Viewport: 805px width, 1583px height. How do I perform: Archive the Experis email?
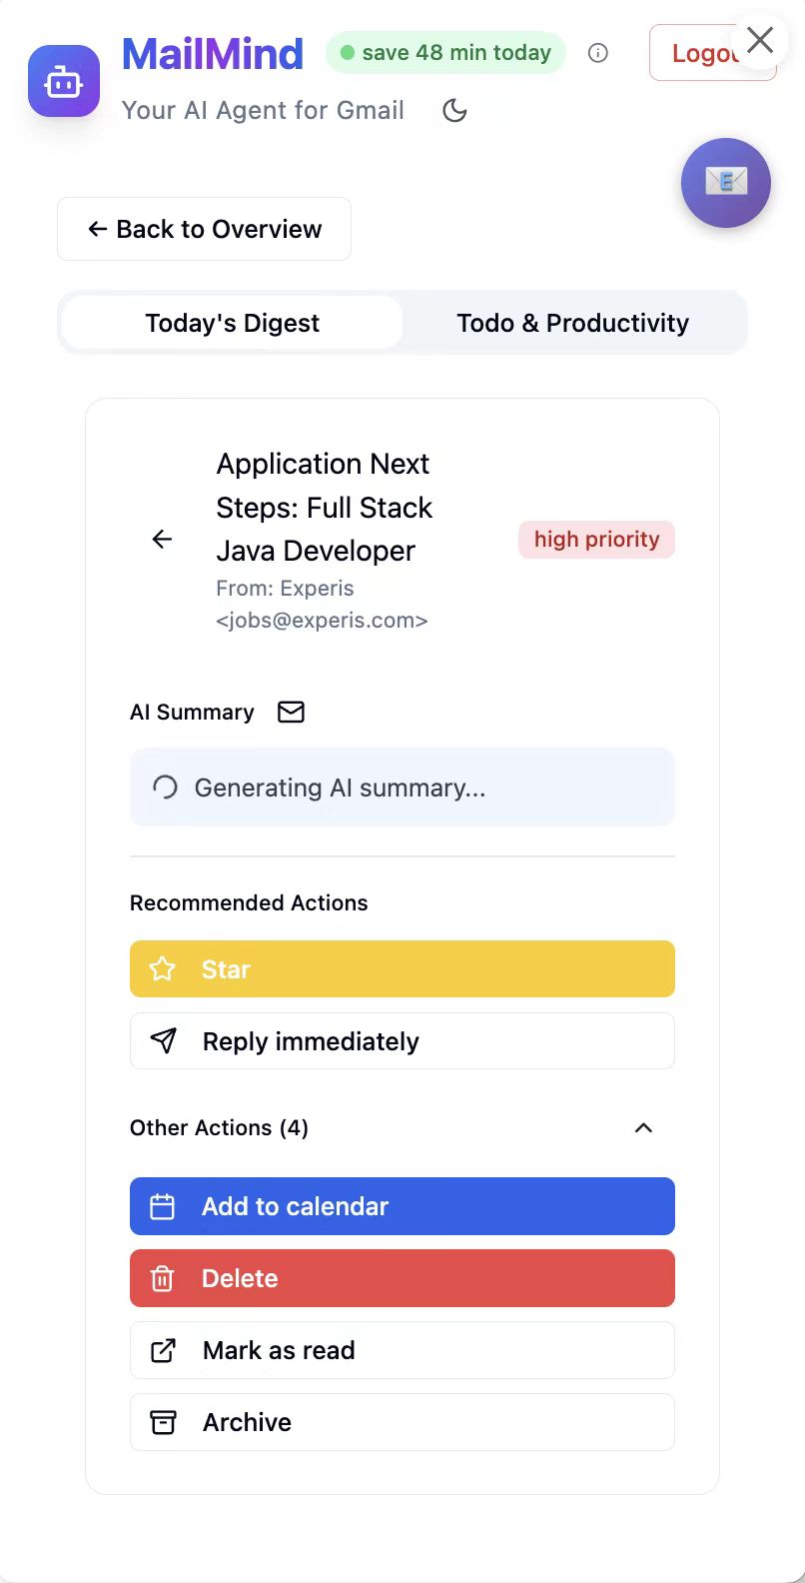click(402, 1422)
